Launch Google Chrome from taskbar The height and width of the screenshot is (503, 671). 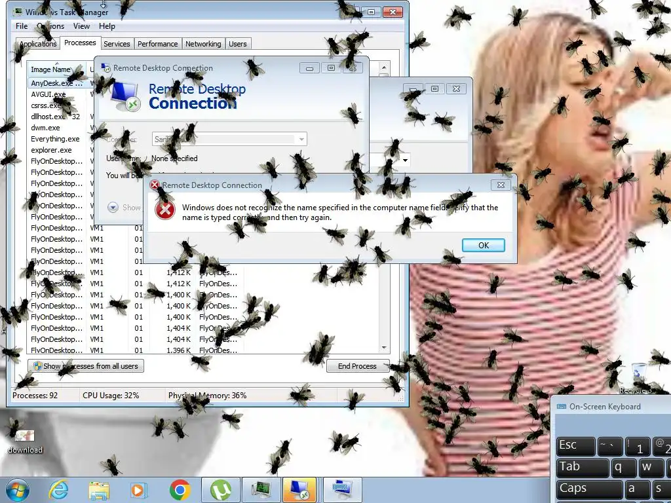pyautogui.click(x=180, y=490)
